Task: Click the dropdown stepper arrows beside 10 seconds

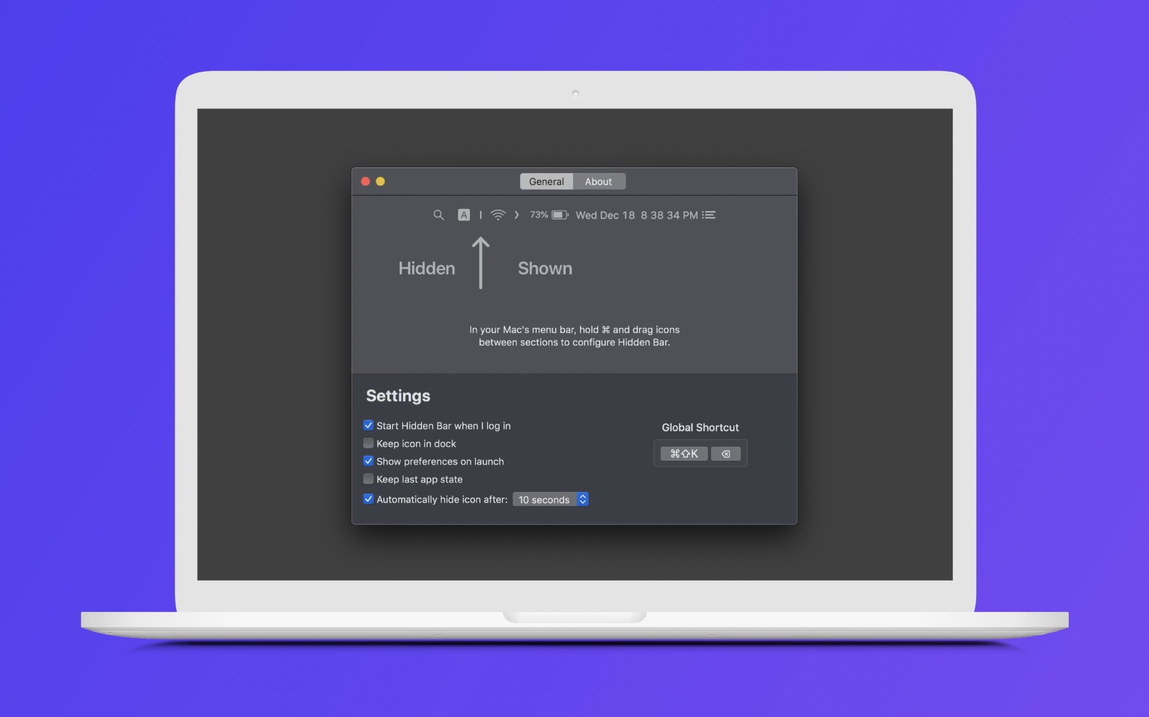Action: tap(582, 500)
